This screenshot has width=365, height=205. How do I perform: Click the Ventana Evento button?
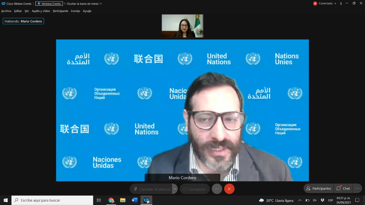(49, 4)
